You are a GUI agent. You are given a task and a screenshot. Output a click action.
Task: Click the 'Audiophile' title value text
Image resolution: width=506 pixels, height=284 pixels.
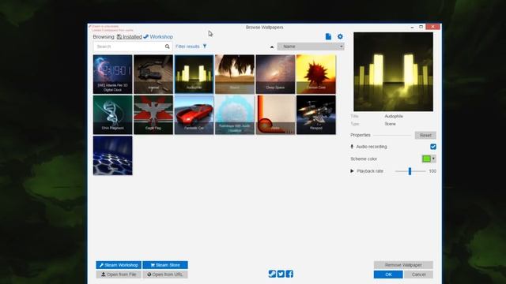(394, 116)
